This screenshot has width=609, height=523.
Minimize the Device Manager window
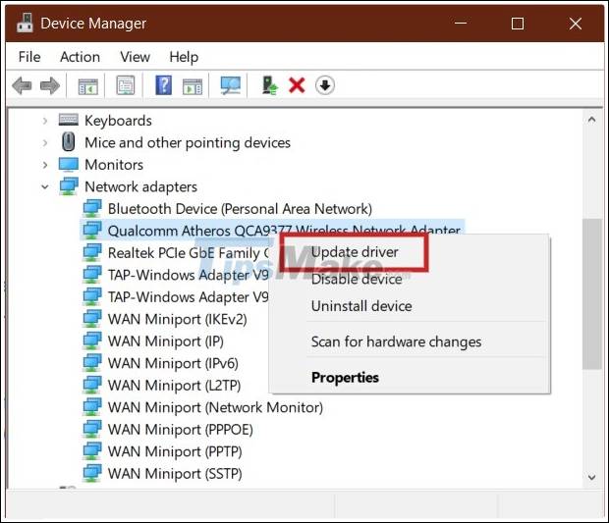tap(461, 23)
